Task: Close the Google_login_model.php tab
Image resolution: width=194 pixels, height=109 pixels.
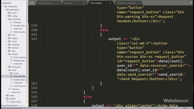Action: 139,3
